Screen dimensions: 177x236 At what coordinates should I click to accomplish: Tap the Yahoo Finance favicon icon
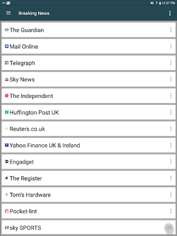coord(7,145)
